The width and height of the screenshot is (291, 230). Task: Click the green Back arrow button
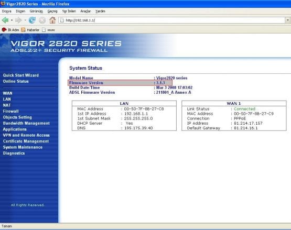pos(5,20)
